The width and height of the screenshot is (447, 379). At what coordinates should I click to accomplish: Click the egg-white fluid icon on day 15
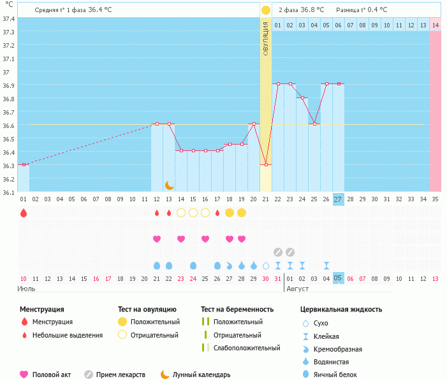click(x=193, y=265)
